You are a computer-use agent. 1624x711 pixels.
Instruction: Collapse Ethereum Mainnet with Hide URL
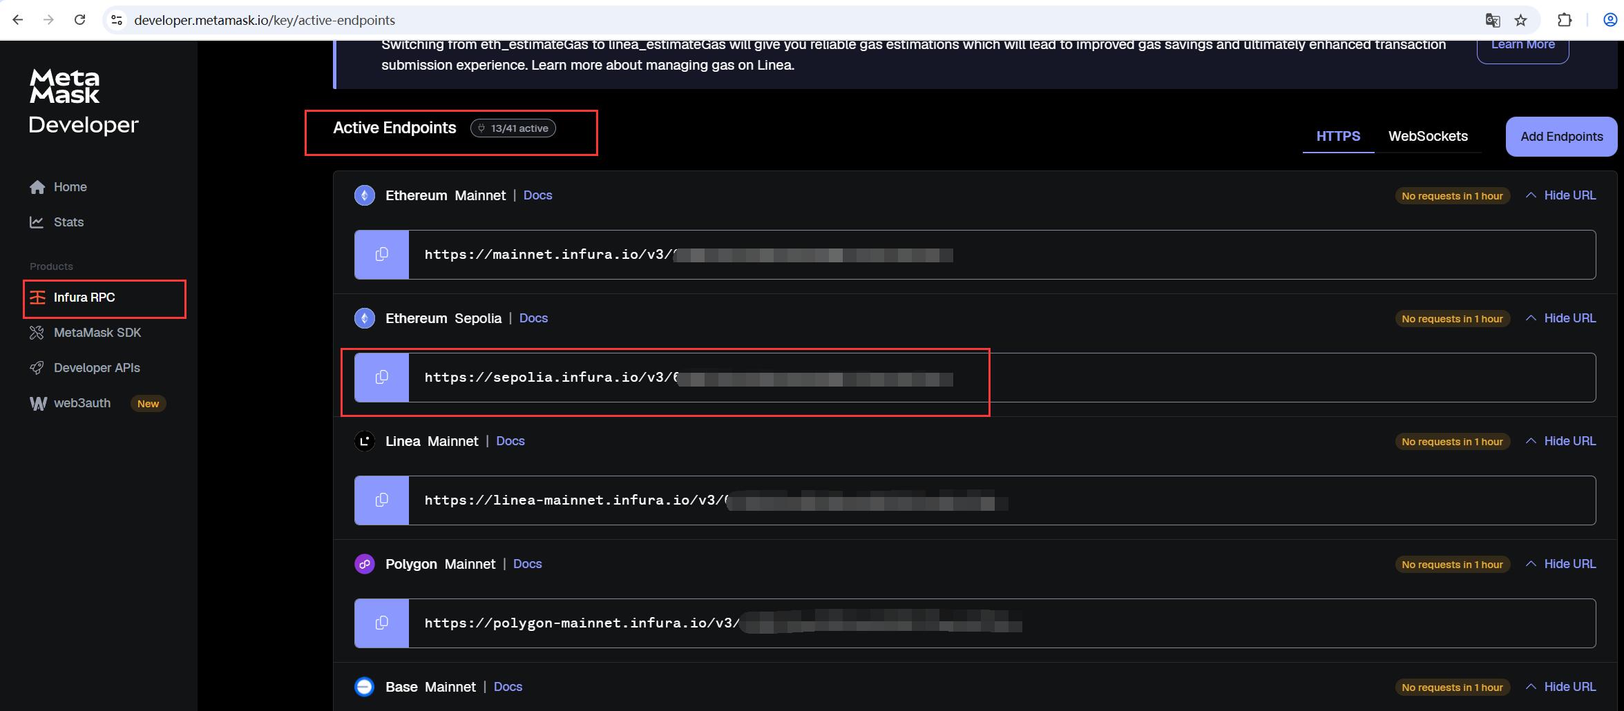coord(1560,195)
